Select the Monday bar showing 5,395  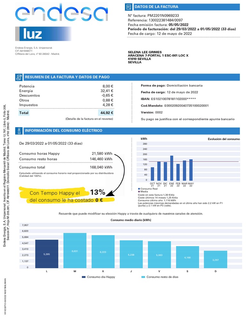click(x=47, y=254)
